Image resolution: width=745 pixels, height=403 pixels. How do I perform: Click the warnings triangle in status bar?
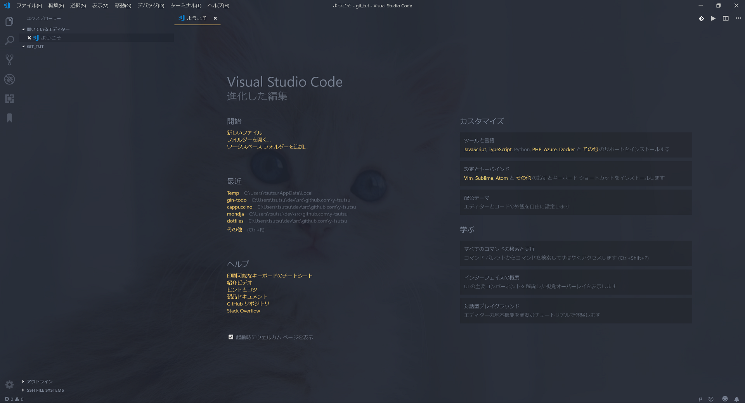click(x=17, y=399)
